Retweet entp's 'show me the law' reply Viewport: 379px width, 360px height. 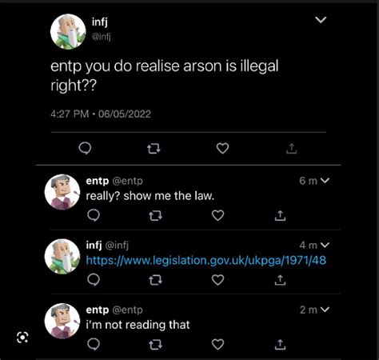point(155,215)
